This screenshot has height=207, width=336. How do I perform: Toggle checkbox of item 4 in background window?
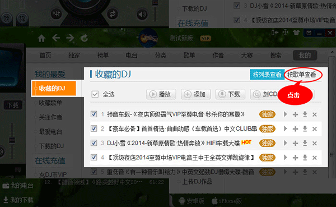point(237,20)
